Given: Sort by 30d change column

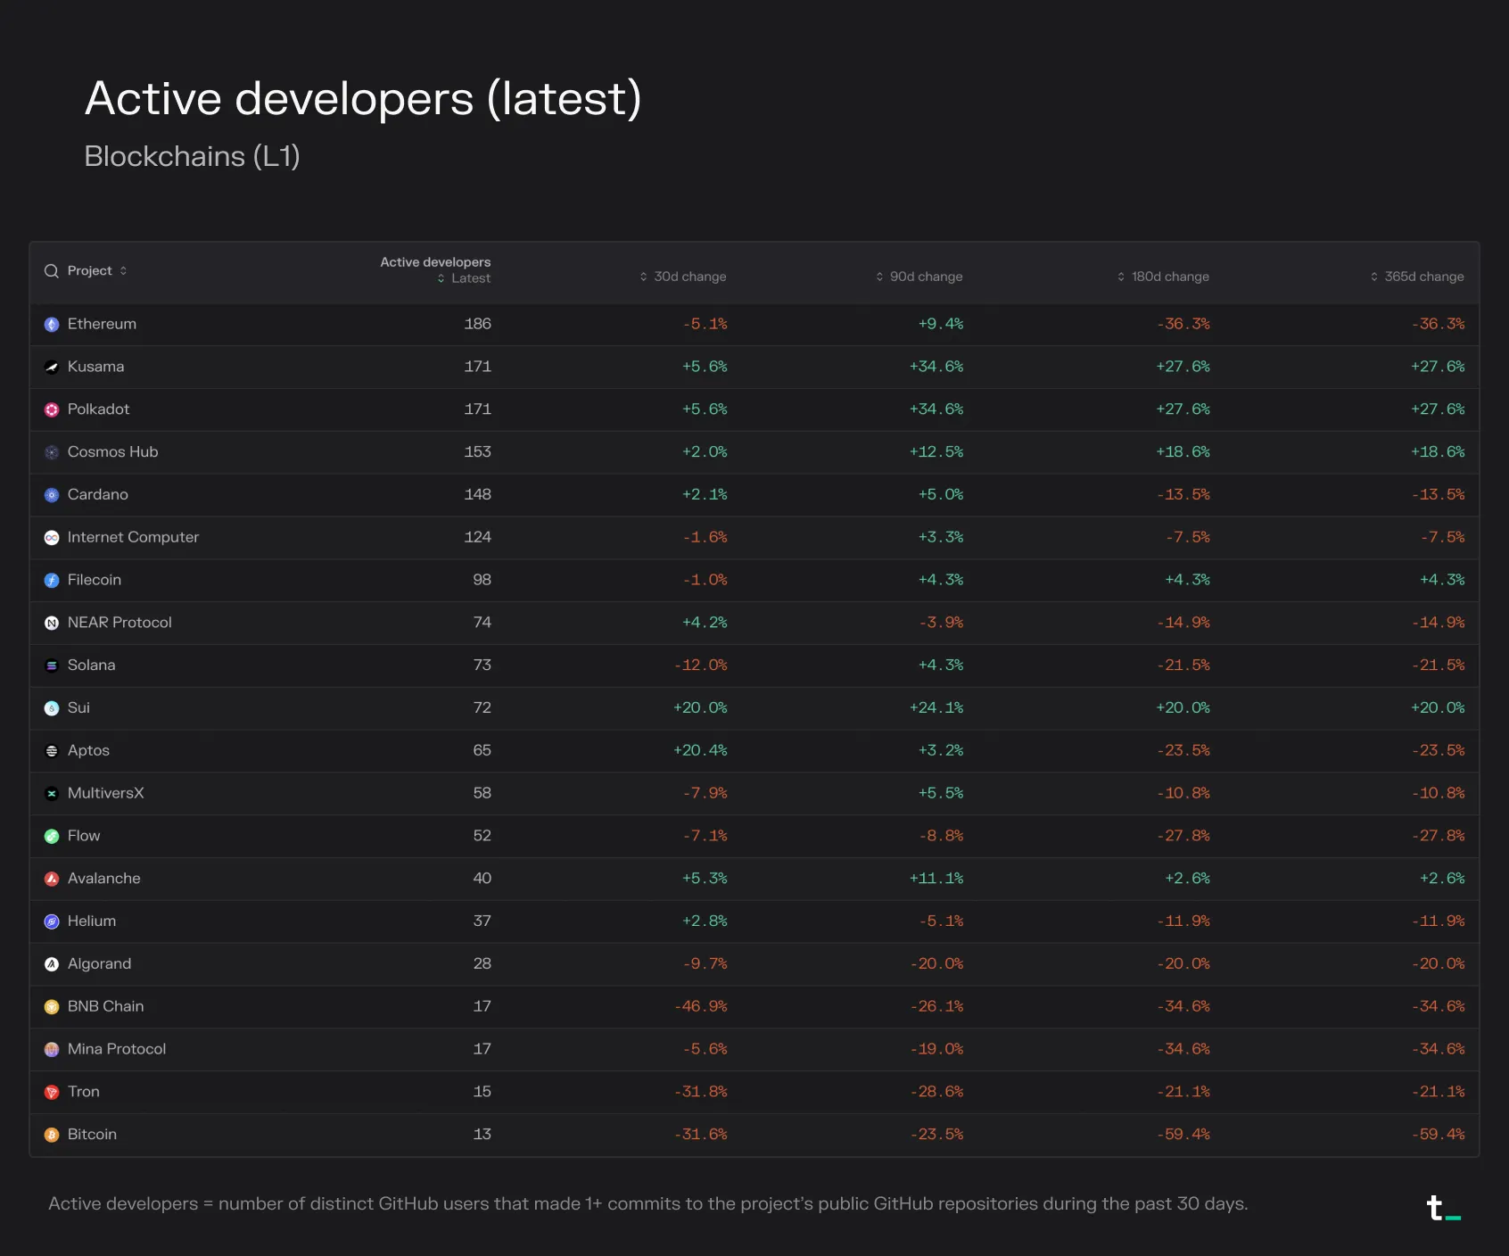Looking at the screenshot, I should (x=683, y=277).
